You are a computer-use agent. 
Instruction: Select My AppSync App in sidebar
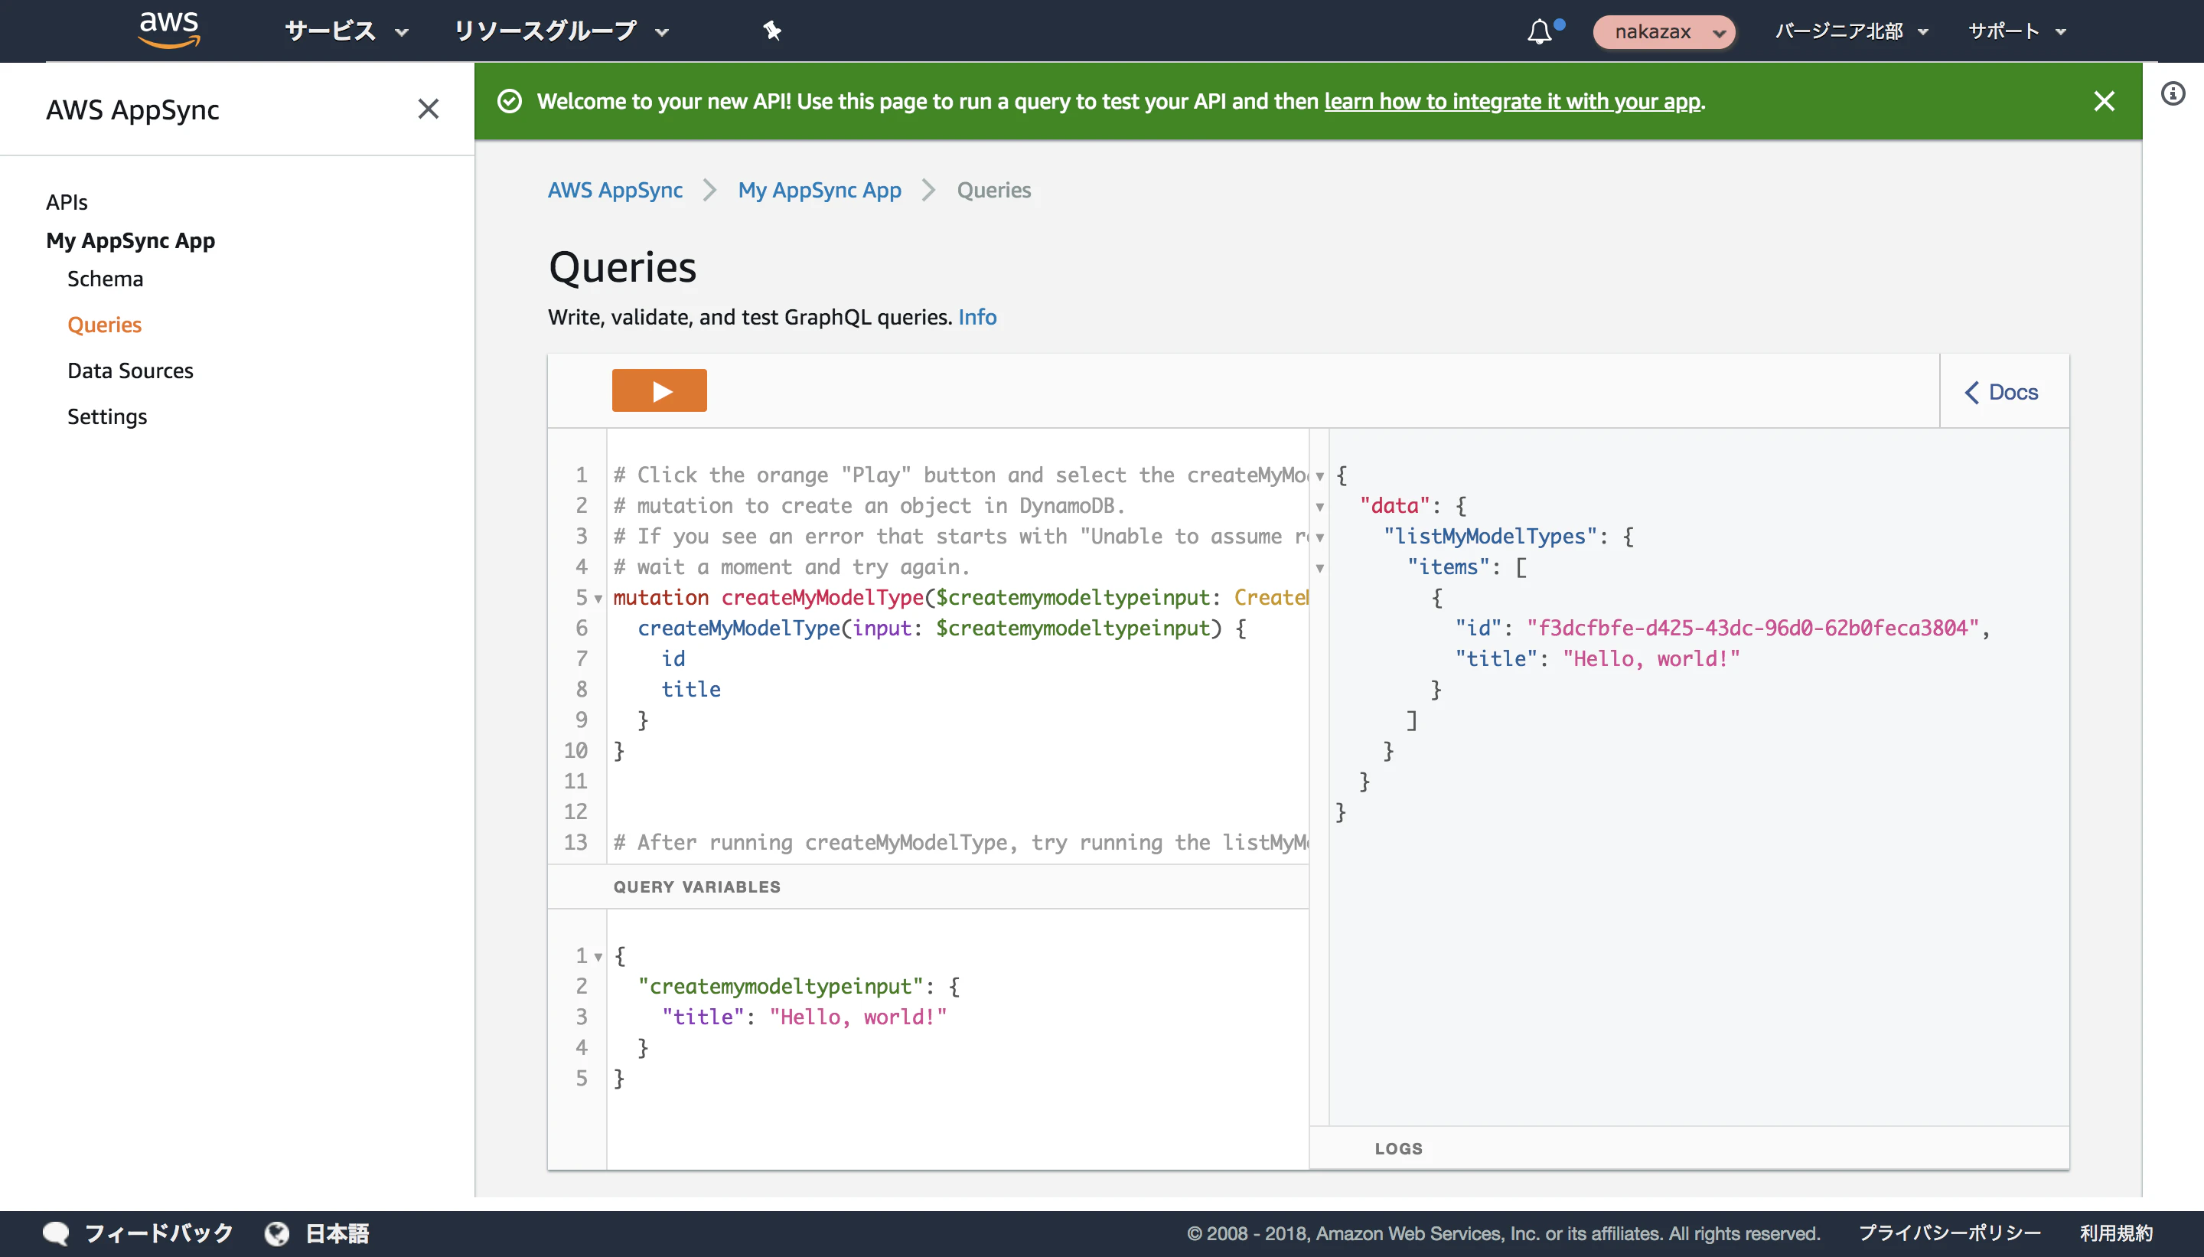pyautogui.click(x=130, y=241)
